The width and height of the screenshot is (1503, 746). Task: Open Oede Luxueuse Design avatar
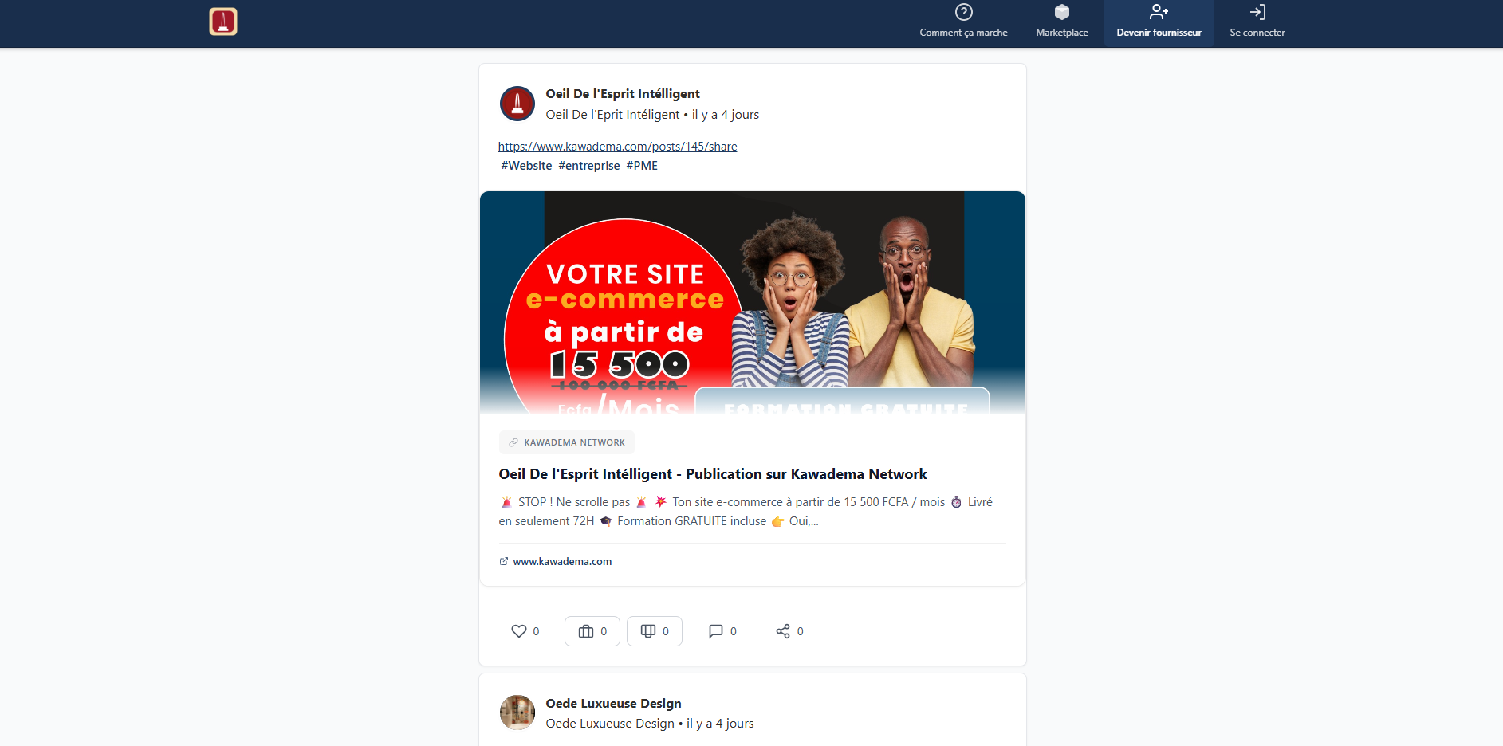pos(517,713)
